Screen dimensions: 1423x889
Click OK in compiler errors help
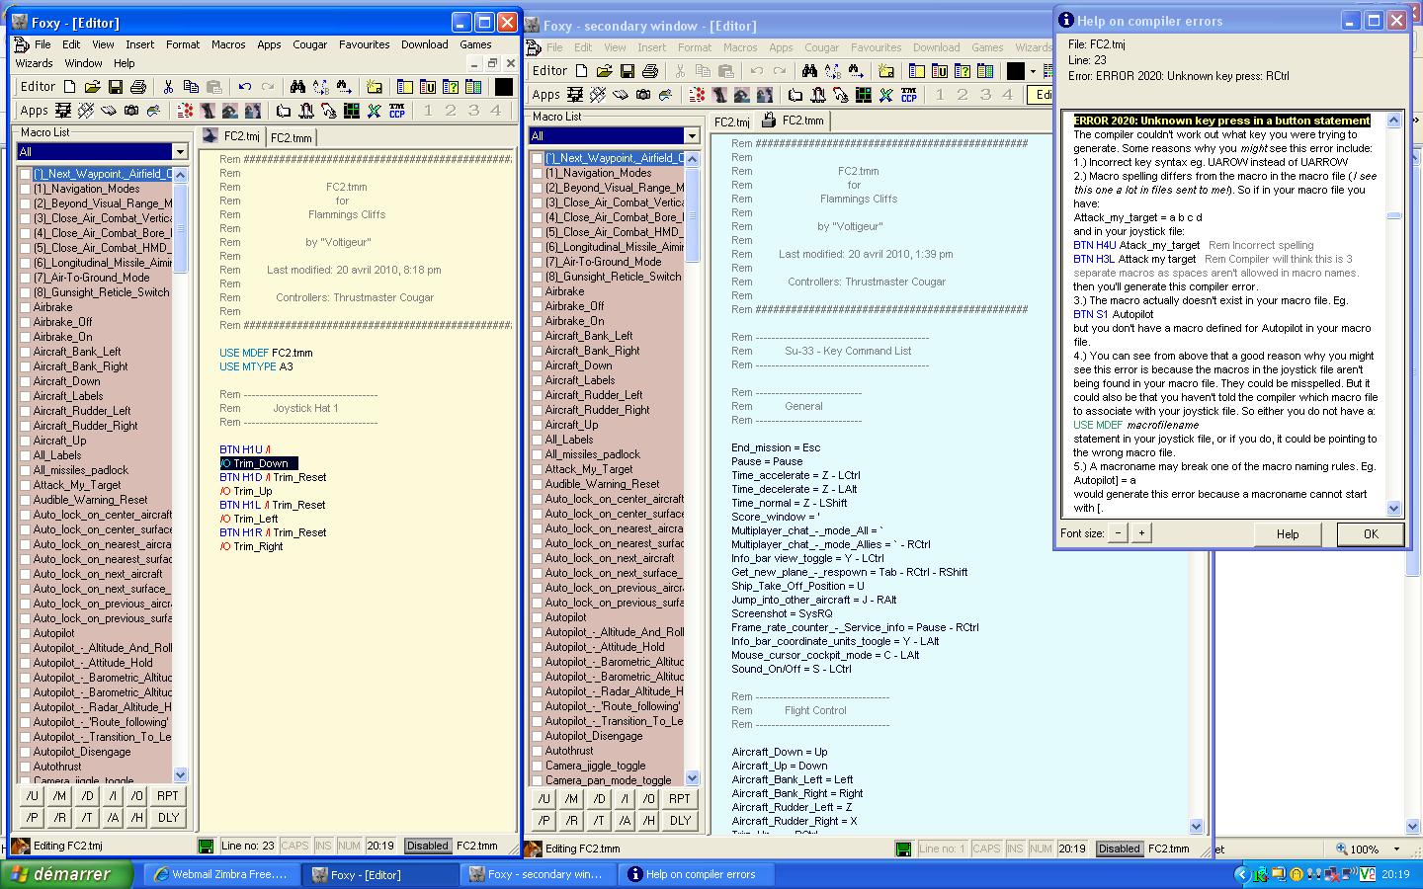tap(1371, 533)
